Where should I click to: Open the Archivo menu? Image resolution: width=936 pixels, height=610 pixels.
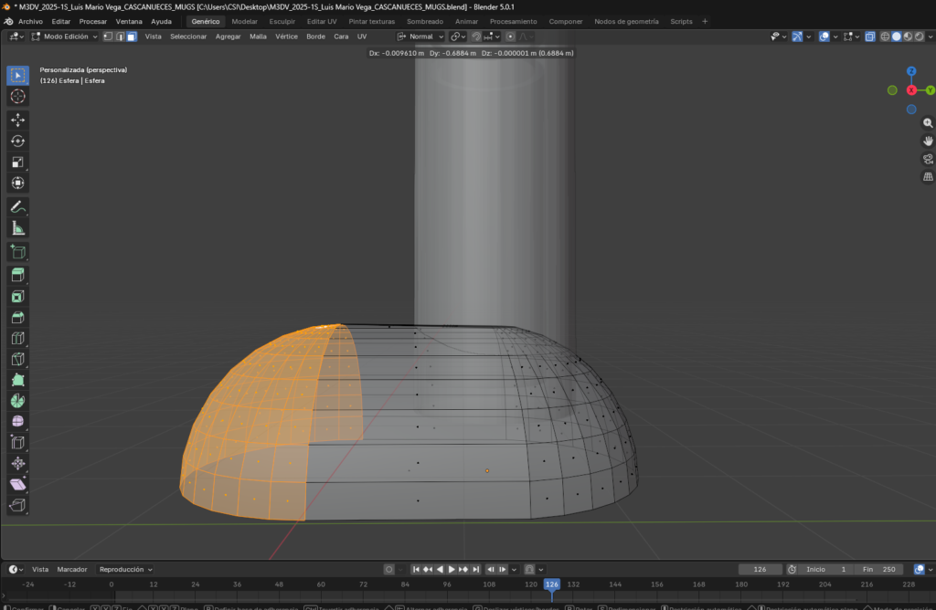[x=30, y=21]
